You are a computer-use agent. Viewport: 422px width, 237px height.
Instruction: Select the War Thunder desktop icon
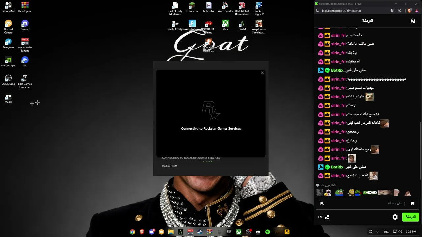click(x=226, y=7)
